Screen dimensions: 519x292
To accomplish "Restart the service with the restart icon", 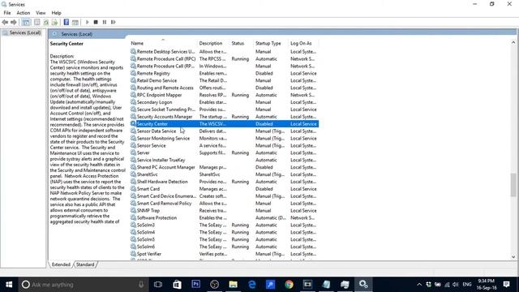I will pos(114,22).
